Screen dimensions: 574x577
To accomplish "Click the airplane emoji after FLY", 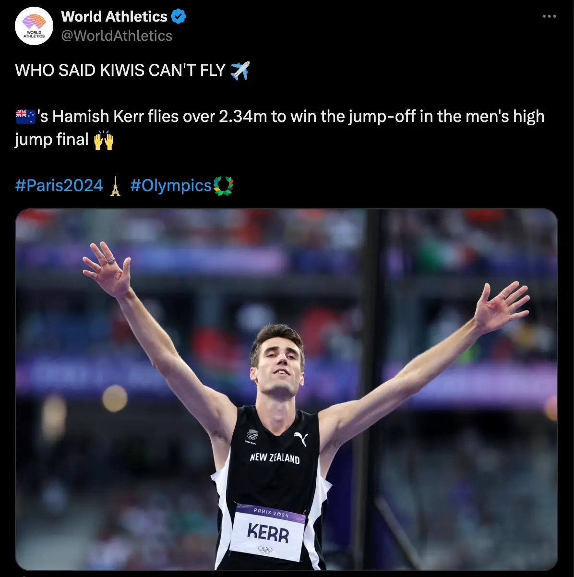I will click(240, 71).
